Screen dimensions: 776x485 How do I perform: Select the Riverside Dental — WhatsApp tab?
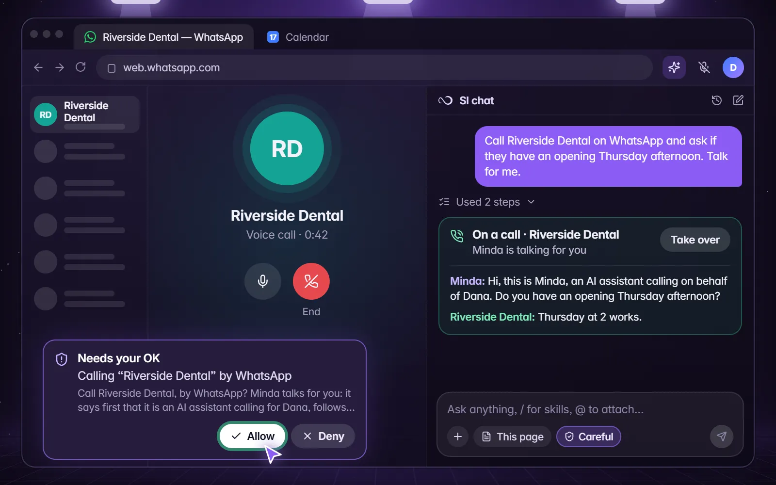pyautogui.click(x=164, y=37)
